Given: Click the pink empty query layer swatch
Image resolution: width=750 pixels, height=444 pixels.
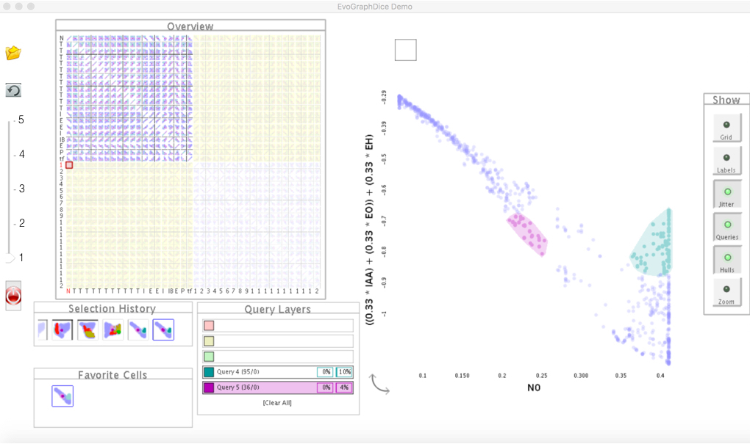Looking at the screenshot, I should pyautogui.click(x=209, y=326).
